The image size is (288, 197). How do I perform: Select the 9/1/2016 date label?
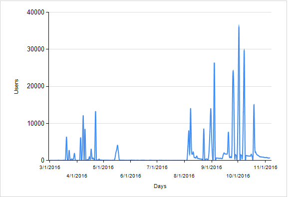point(212,168)
